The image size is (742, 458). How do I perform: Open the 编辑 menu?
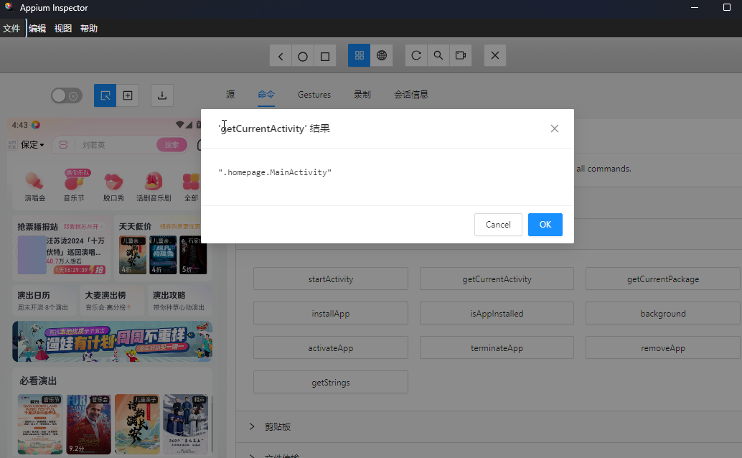pos(37,29)
